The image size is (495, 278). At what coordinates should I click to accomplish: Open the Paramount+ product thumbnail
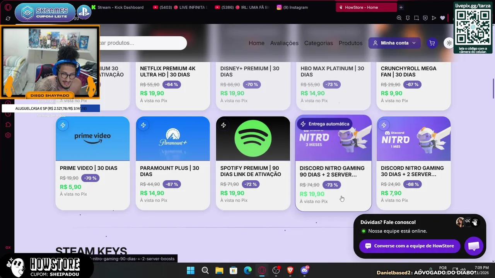pyautogui.click(x=173, y=139)
